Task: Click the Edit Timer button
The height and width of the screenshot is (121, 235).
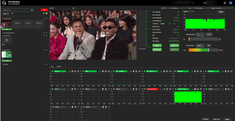Action: coord(174,49)
